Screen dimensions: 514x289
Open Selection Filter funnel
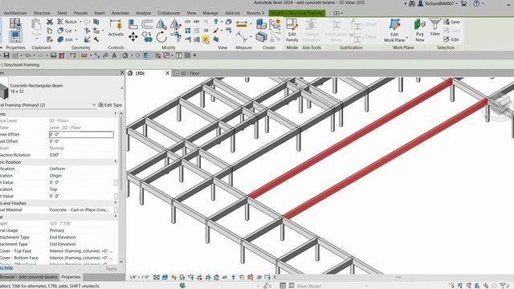tap(435, 27)
